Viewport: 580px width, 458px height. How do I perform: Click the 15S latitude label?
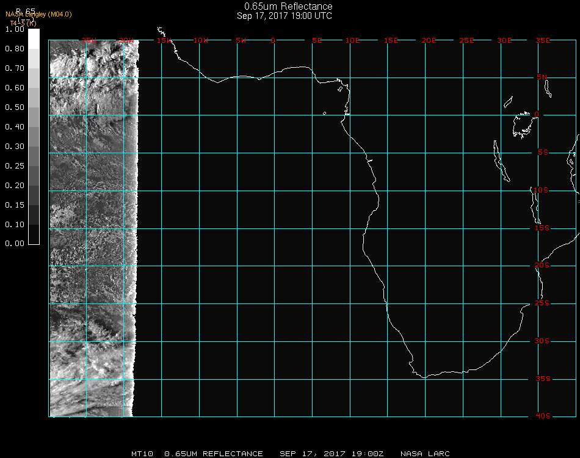point(542,228)
